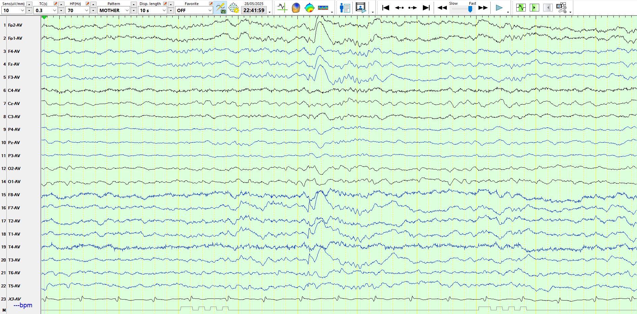Select the T5-AV channel label
The height and width of the screenshot is (314, 637).
pos(14,286)
